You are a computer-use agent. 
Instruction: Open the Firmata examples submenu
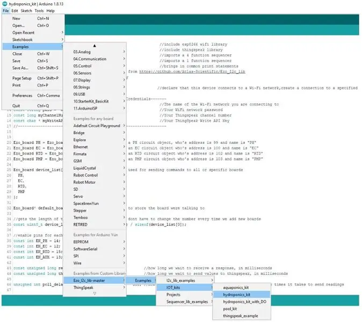click(95, 154)
